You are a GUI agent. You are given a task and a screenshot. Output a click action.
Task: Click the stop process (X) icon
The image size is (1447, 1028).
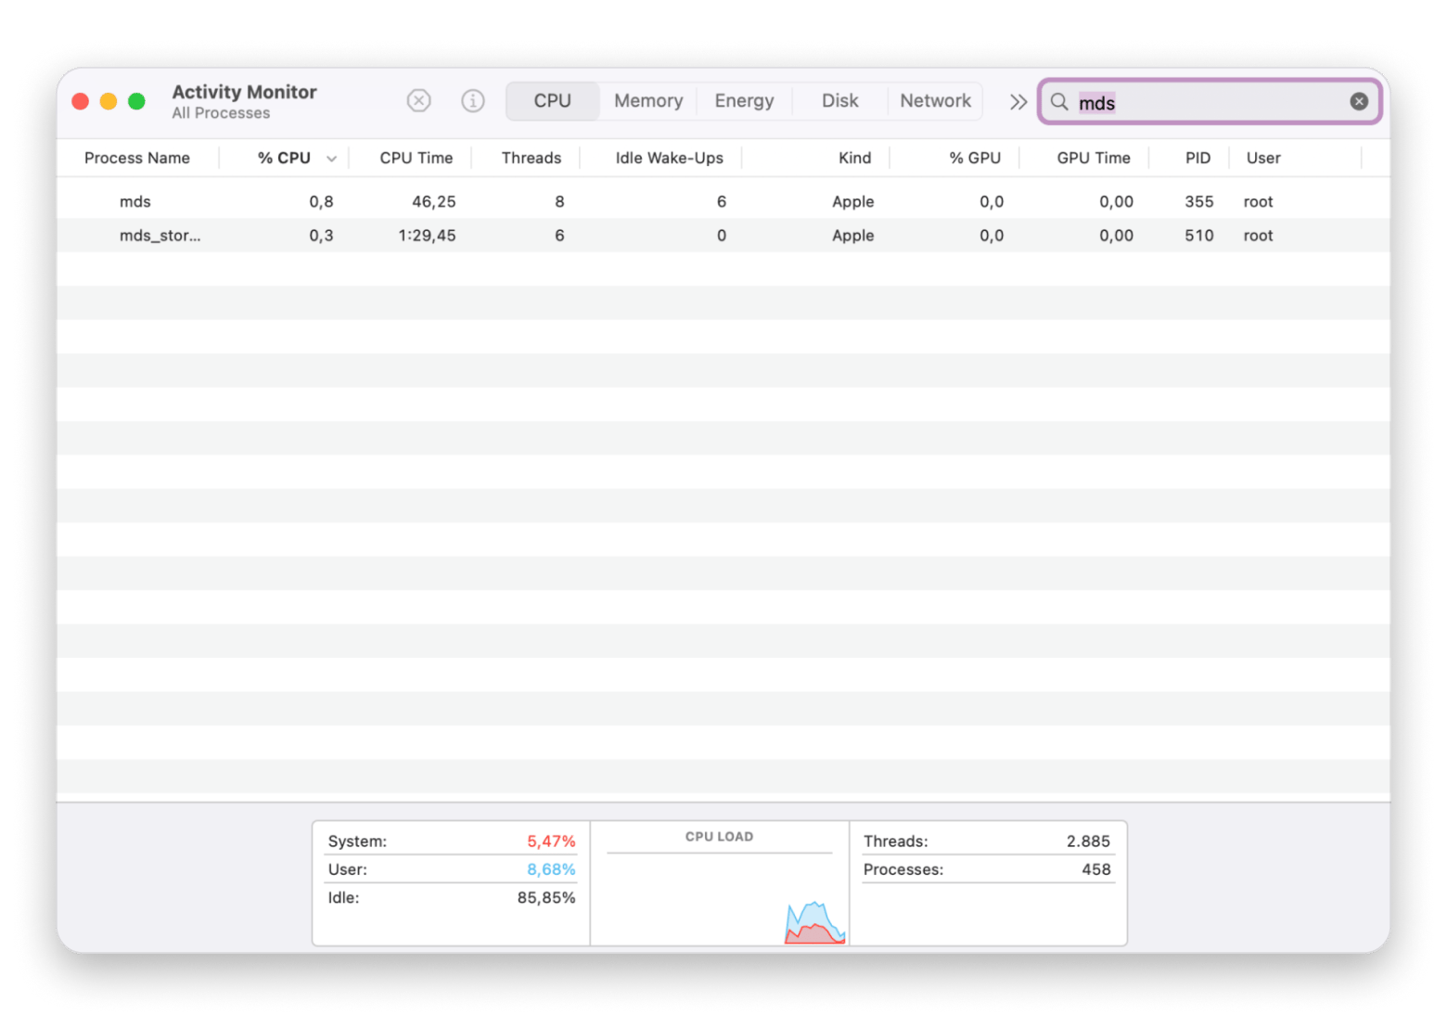[x=419, y=100]
